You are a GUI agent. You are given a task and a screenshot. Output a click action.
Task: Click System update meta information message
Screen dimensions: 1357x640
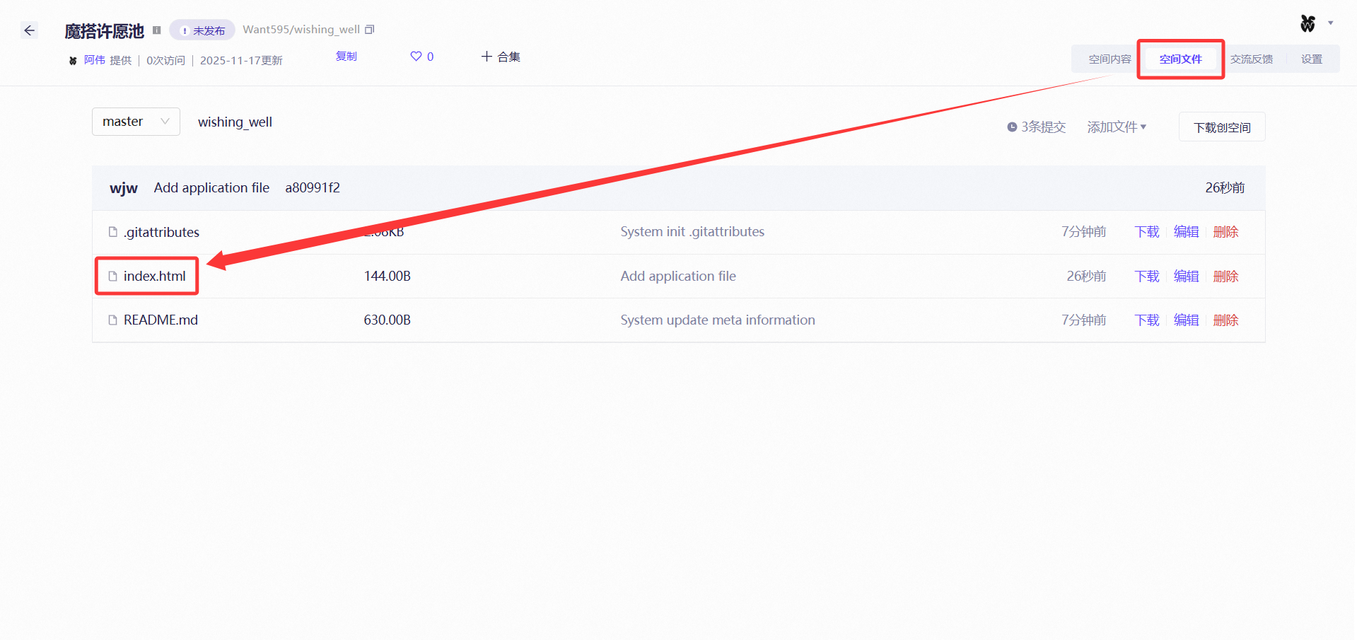(718, 320)
